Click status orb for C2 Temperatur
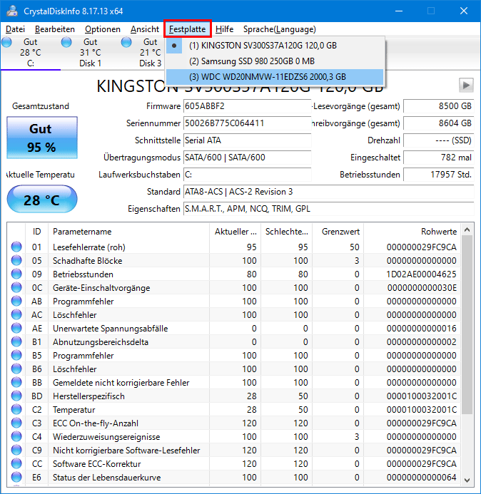 16,410
